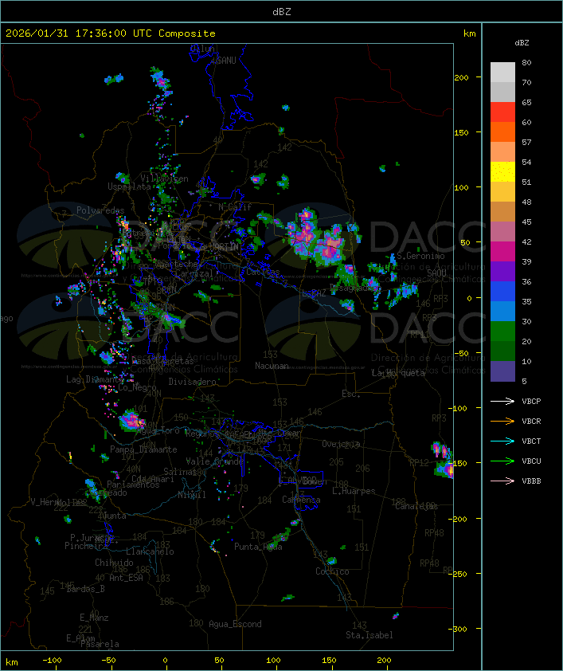This screenshot has width=563, height=671.
Task: Click the pink VBBB arrow icon
Action: click(x=502, y=481)
